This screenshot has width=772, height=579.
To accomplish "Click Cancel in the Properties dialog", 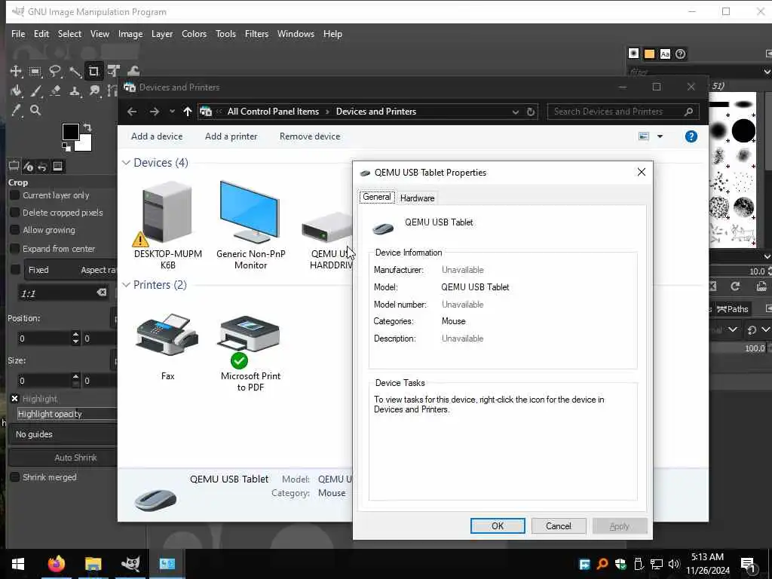I will [x=559, y=525].
